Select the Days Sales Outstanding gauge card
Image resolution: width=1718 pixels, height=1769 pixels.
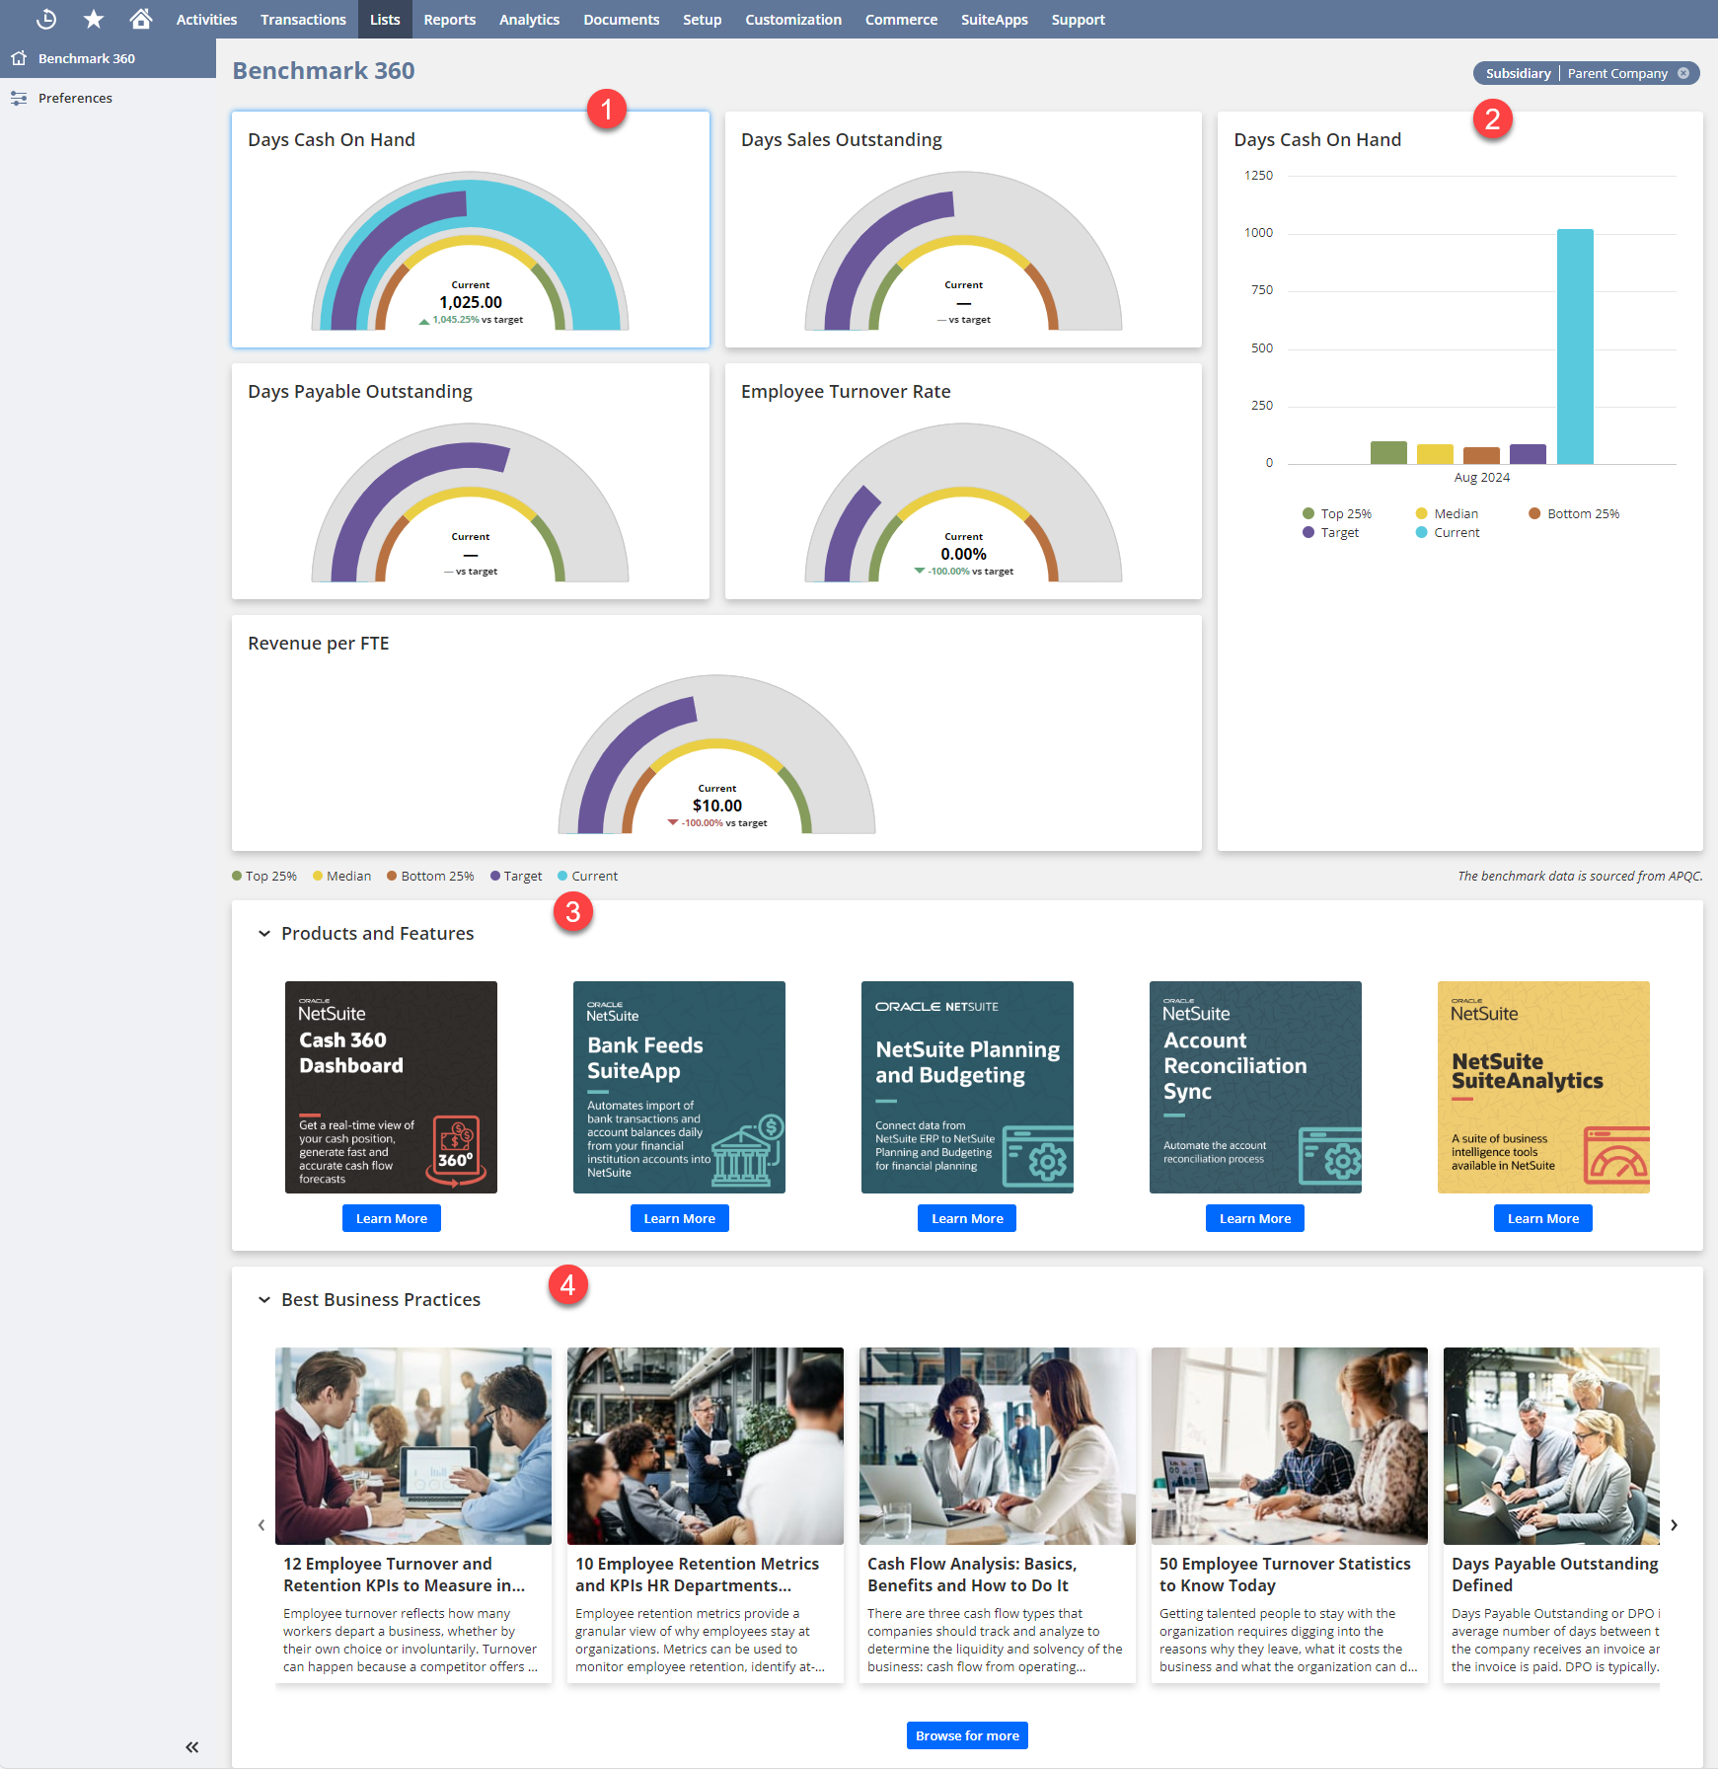[963, 229]
